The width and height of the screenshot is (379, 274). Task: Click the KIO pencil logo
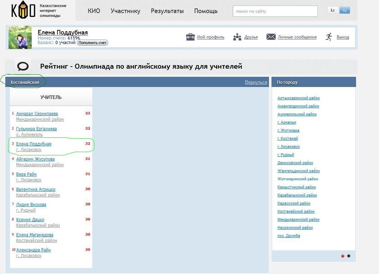tap(23, 11)
